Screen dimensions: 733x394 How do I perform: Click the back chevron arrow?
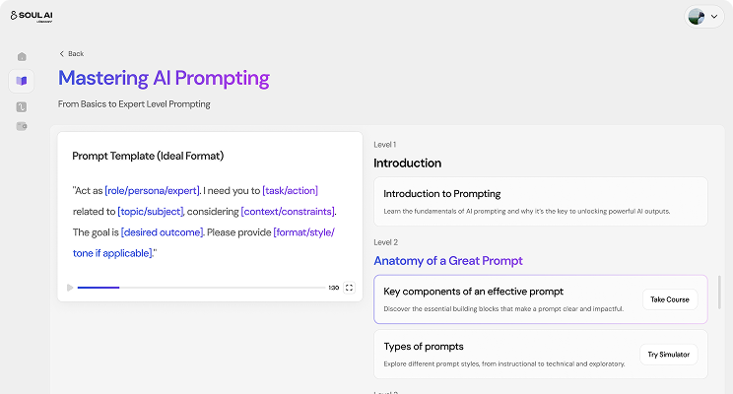[x=61, y=54]
